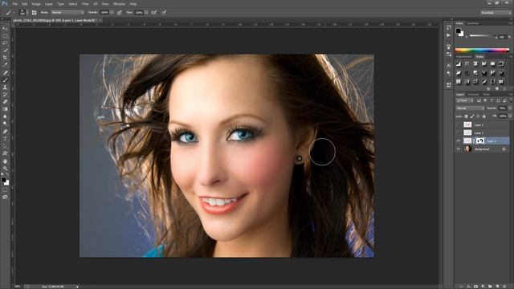Select the Path Selection tool
The width and height of the screenshot is (514, 289).
[x=5, y=146]
